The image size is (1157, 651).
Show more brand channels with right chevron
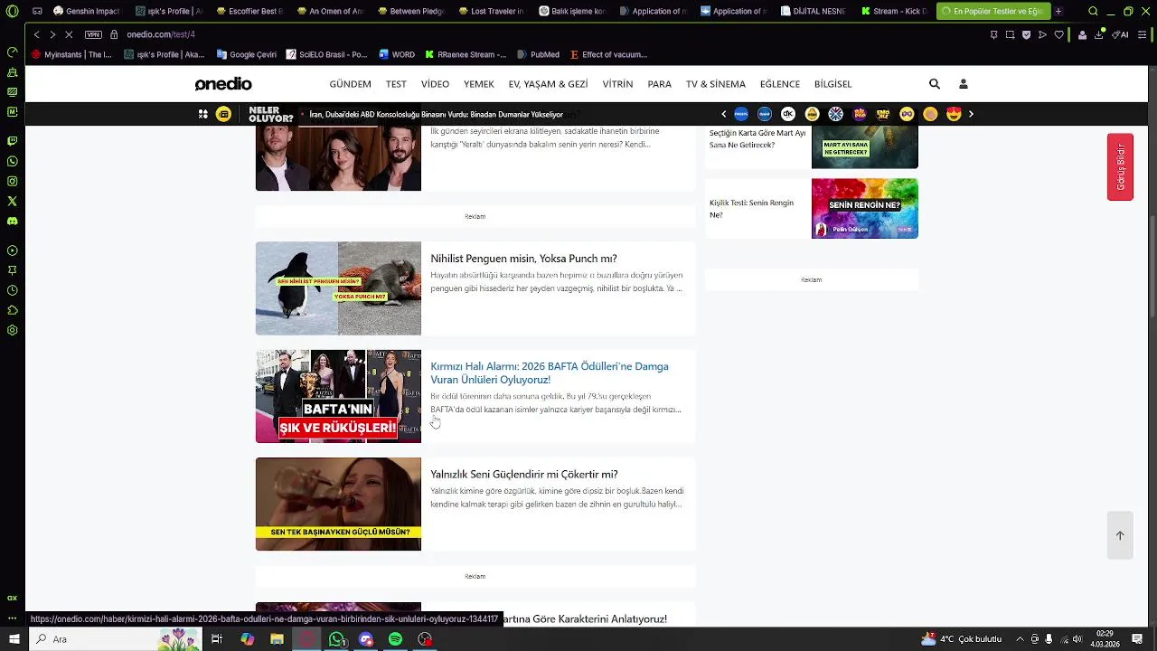(x=972, y=114)
